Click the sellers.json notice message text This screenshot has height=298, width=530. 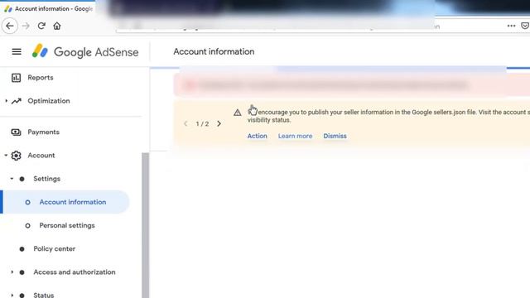(388, 116)
